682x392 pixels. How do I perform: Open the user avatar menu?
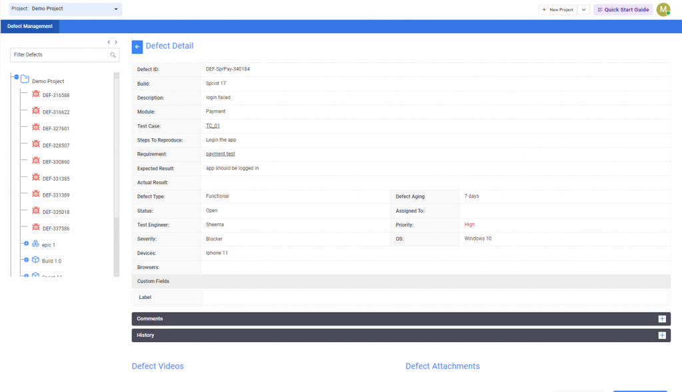663,9
